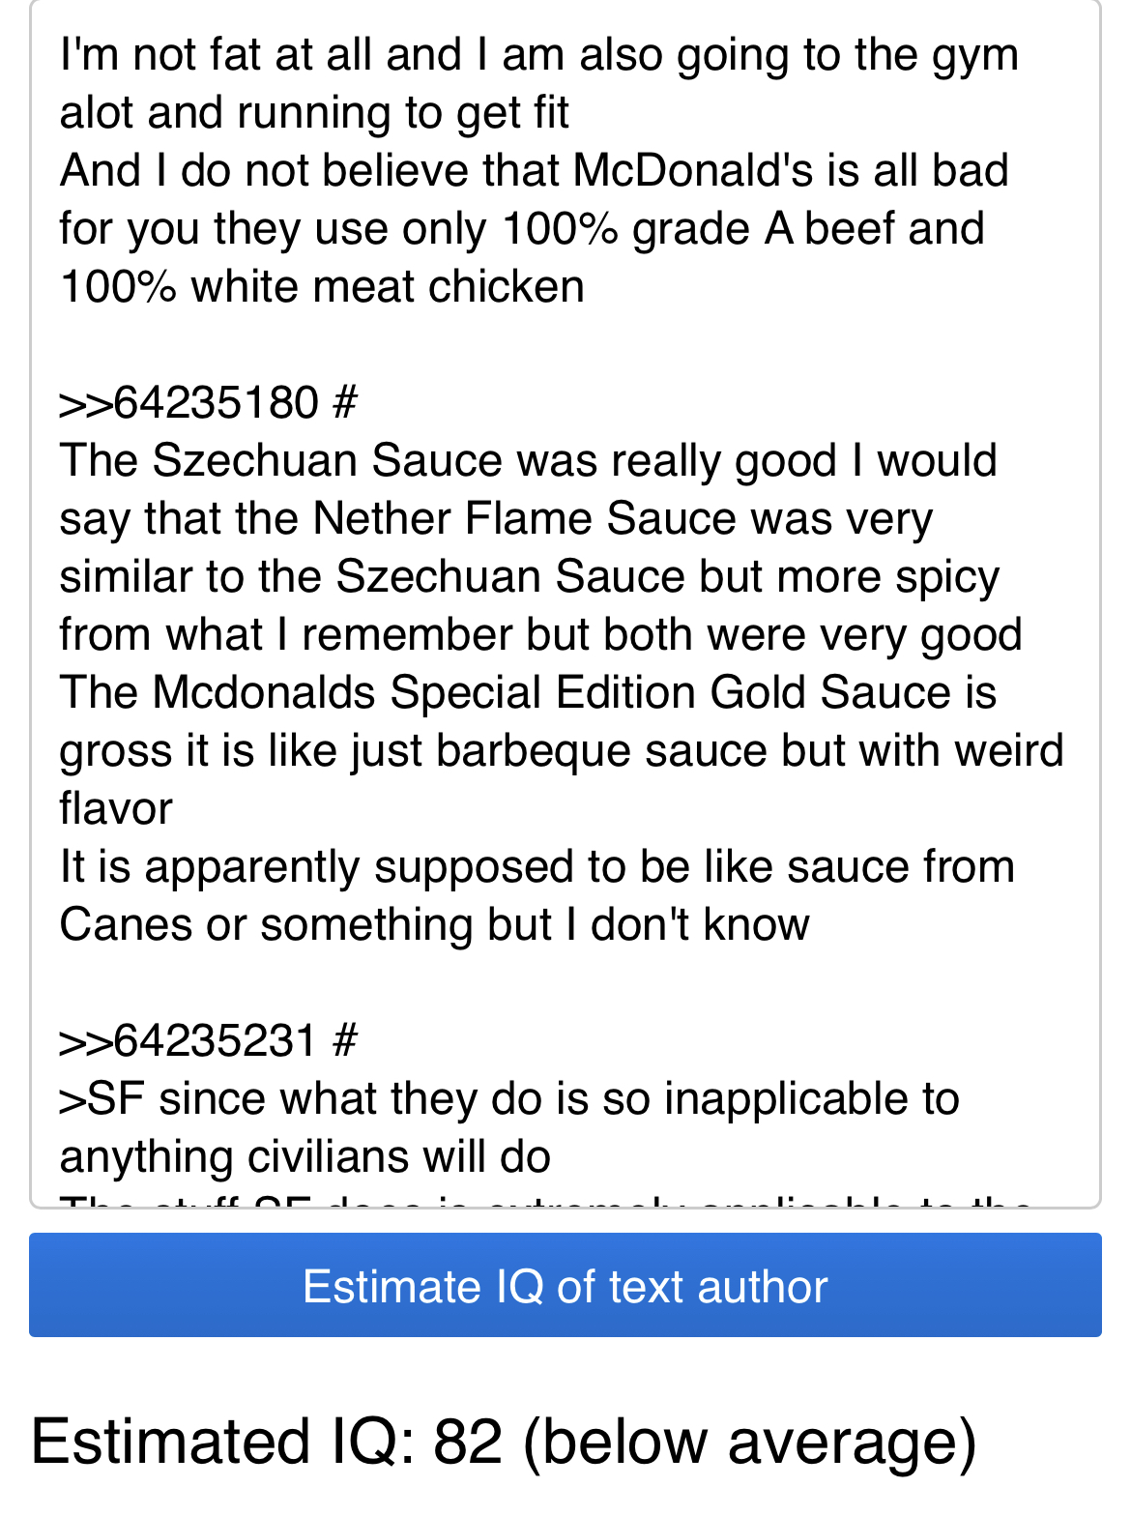The width and height of the screenshot is (1131, 1516).
Task: Click "Mcdonalds Special Edition Gold Sauce" text
Action: (552, 693)
